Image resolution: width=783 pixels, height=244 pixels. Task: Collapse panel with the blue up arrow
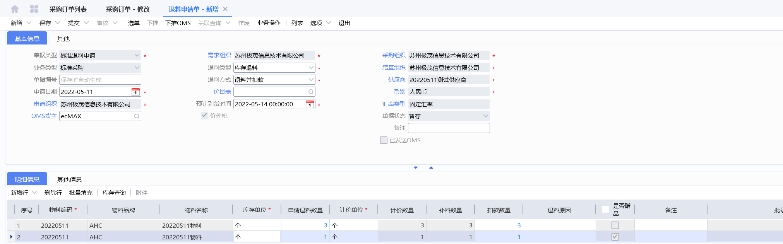431,168
